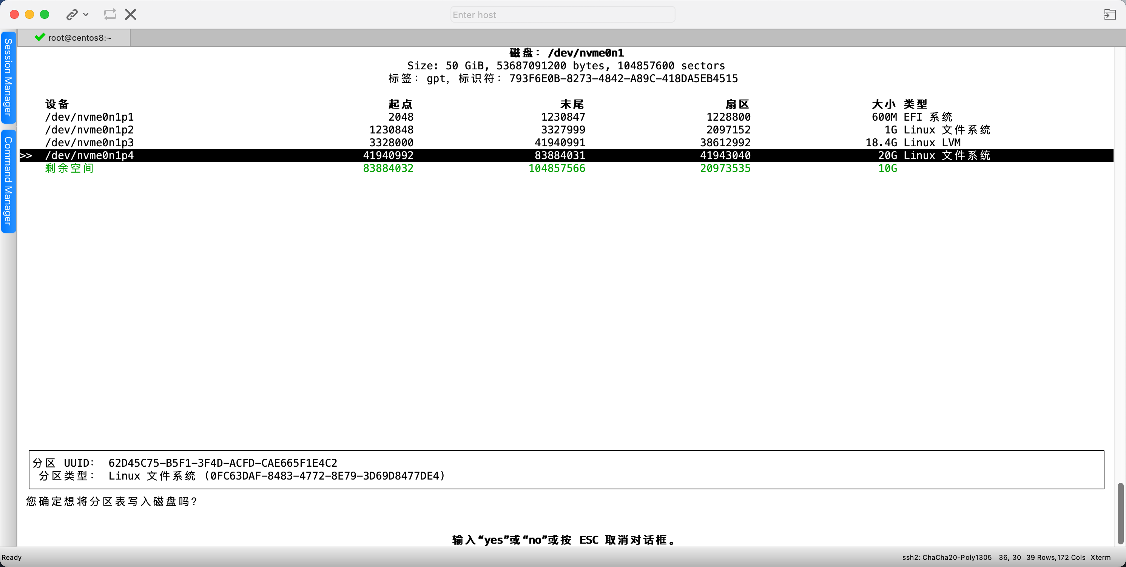The image size is (1126, 567).
Task: Click the /dev/nvme0n1p3 Linux LVM row
Action: coord(89,143)
